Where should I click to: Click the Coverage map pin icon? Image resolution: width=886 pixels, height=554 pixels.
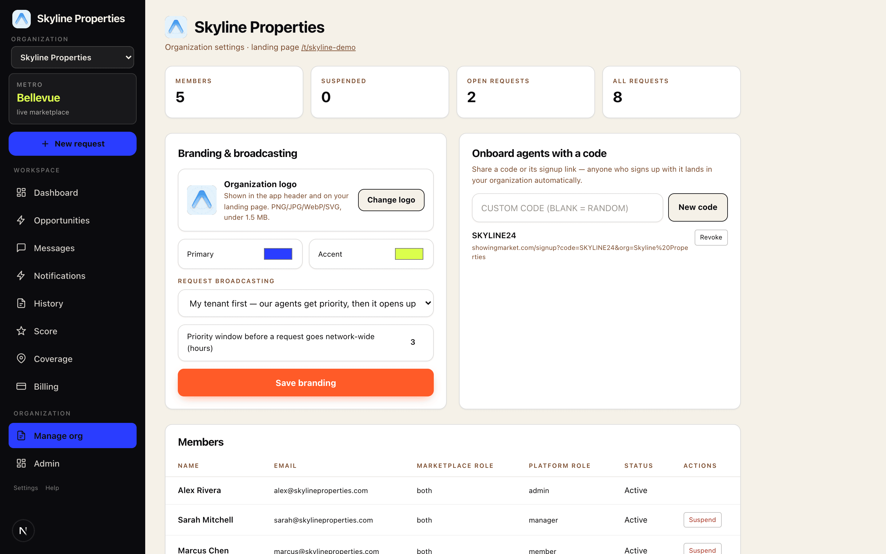click(21, 358)
